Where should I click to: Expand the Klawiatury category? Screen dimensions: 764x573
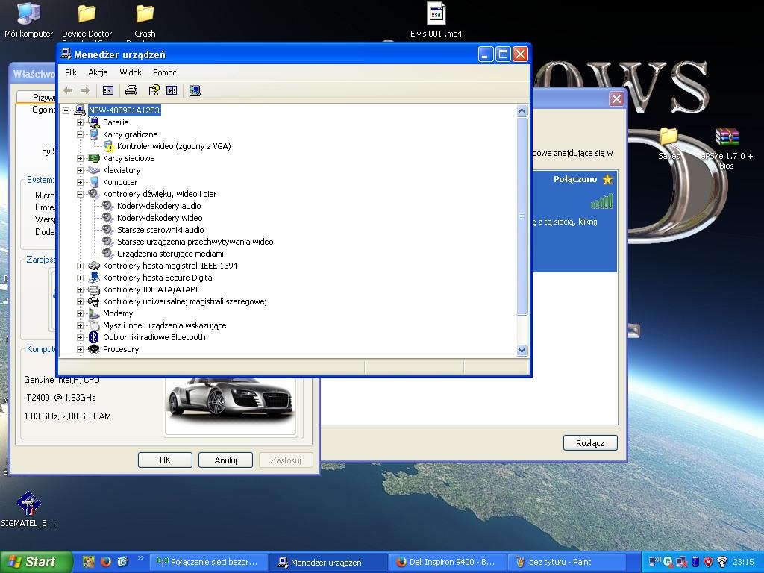point(80,170)
